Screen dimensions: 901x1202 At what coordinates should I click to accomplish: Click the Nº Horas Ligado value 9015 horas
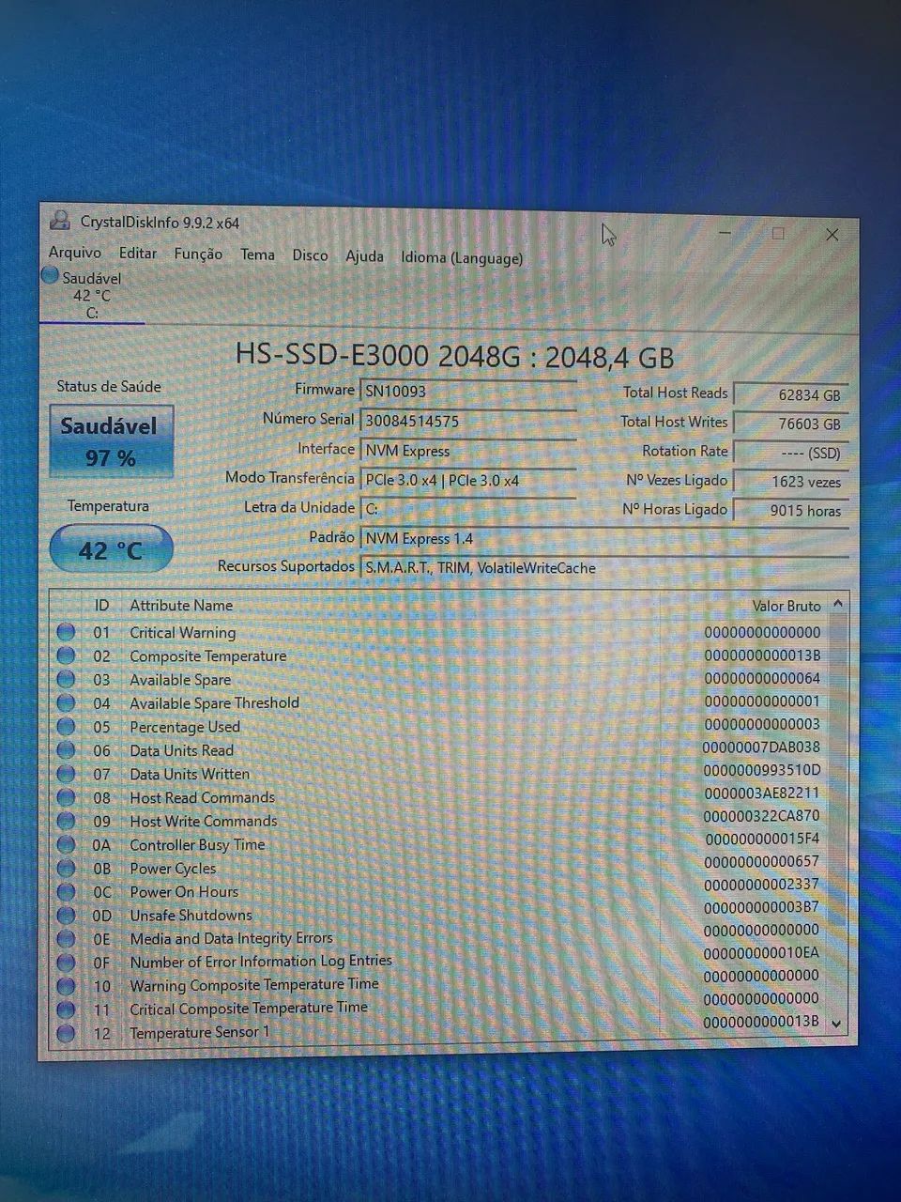pyautogui.click(x=790, y=511)
